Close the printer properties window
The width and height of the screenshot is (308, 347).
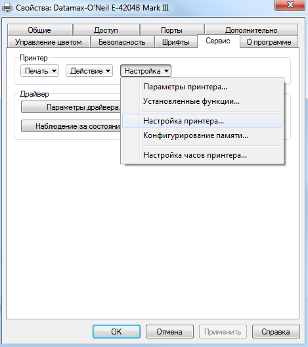[290, 5]
